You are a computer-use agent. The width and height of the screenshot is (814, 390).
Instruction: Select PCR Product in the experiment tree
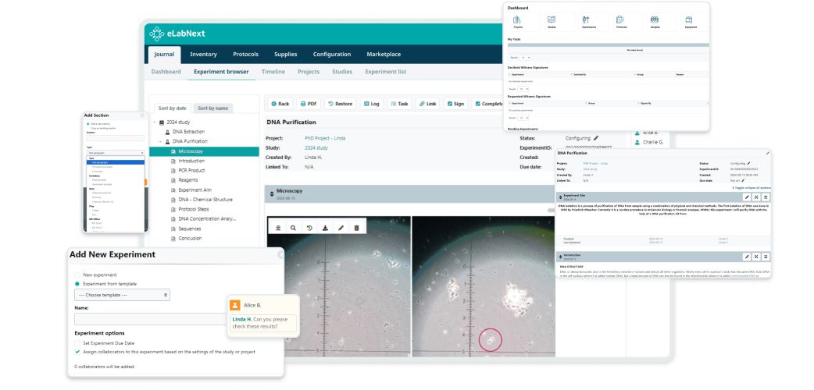click(191, 171)
